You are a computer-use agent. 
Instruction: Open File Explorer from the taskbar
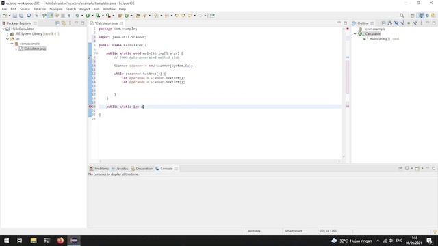[34, 241]
